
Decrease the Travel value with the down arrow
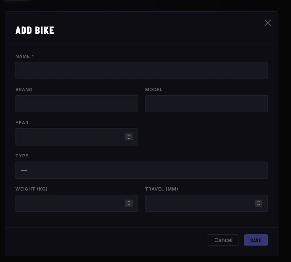[258, 205]
